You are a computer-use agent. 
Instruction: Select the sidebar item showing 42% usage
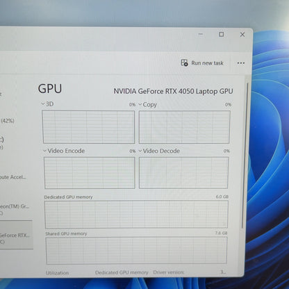pos(8,121)
